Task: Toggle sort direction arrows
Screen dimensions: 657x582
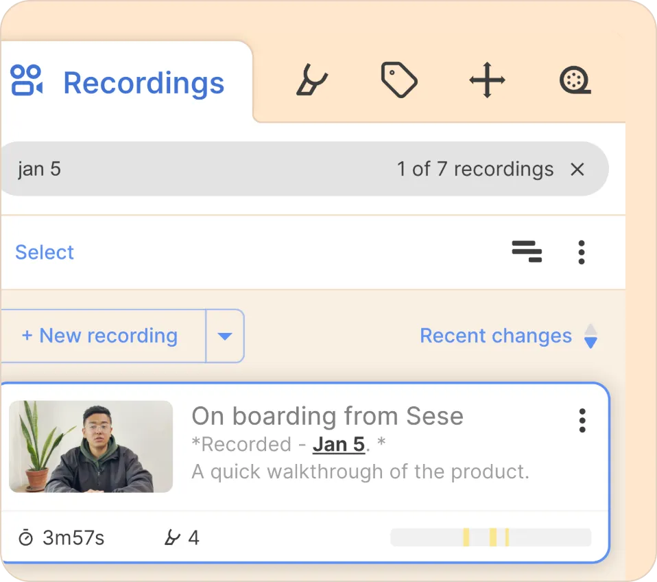Action: tap(590, 336)
